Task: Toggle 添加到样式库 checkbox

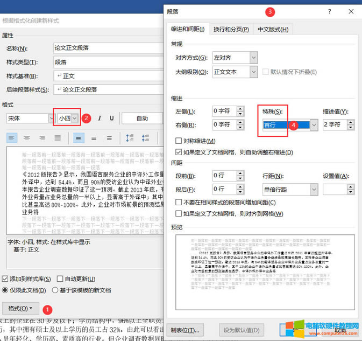Action: tap(5, 279)
